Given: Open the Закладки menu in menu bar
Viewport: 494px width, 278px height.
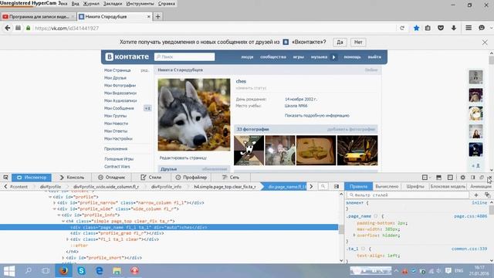Looking at the screenshot, I should click(x=113, y=4).
